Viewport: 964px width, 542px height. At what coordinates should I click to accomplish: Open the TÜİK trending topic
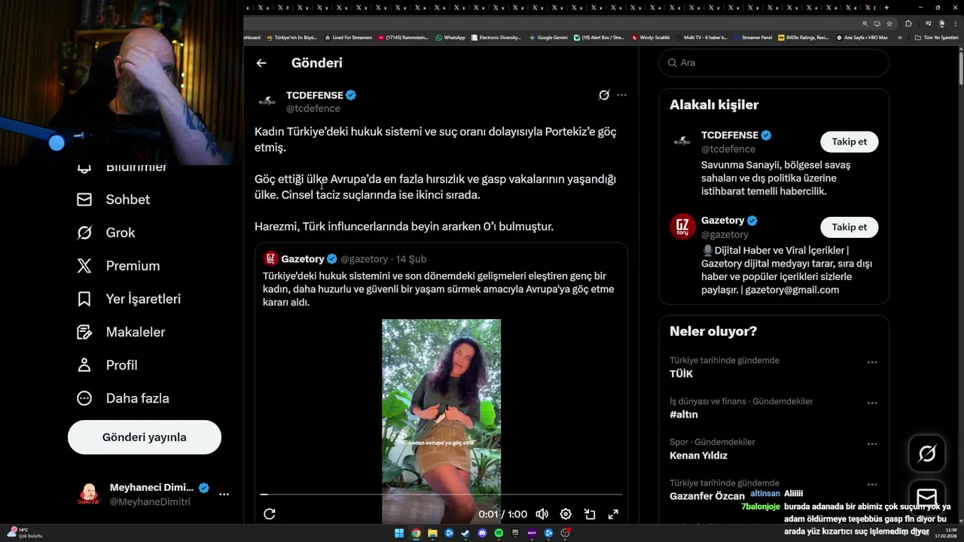pyautogui.click(x=681, y=373)
